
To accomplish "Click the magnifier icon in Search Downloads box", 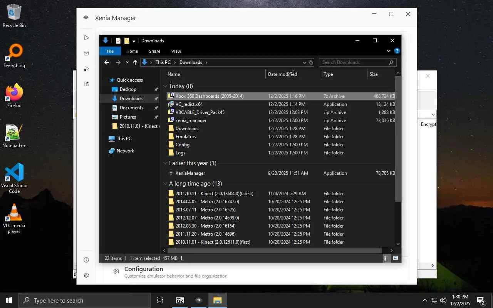I will coord(391,62).
